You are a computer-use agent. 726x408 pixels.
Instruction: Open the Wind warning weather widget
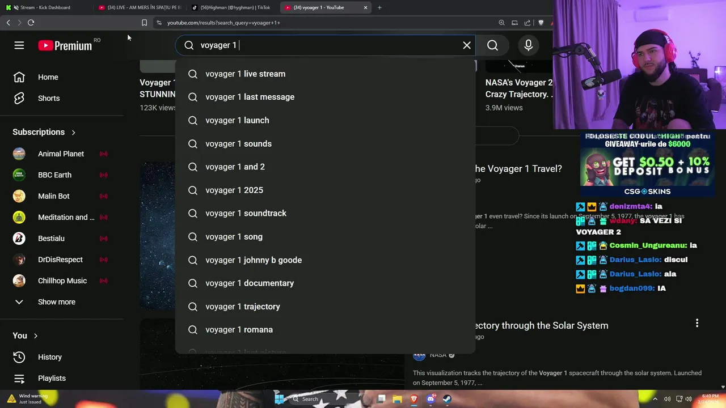pyautogui.click(x=27, y=399)
